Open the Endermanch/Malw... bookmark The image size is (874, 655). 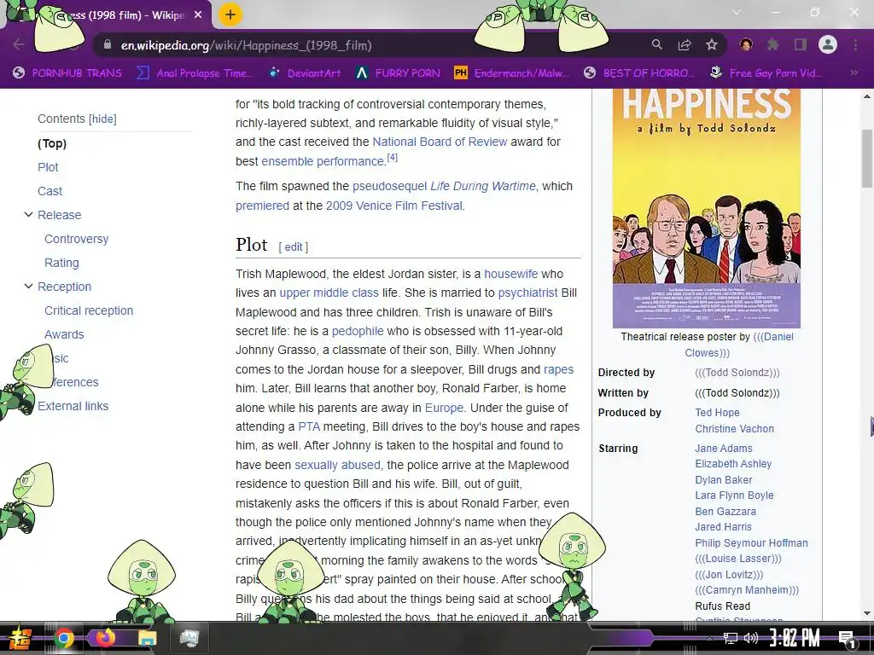(512, 73)
